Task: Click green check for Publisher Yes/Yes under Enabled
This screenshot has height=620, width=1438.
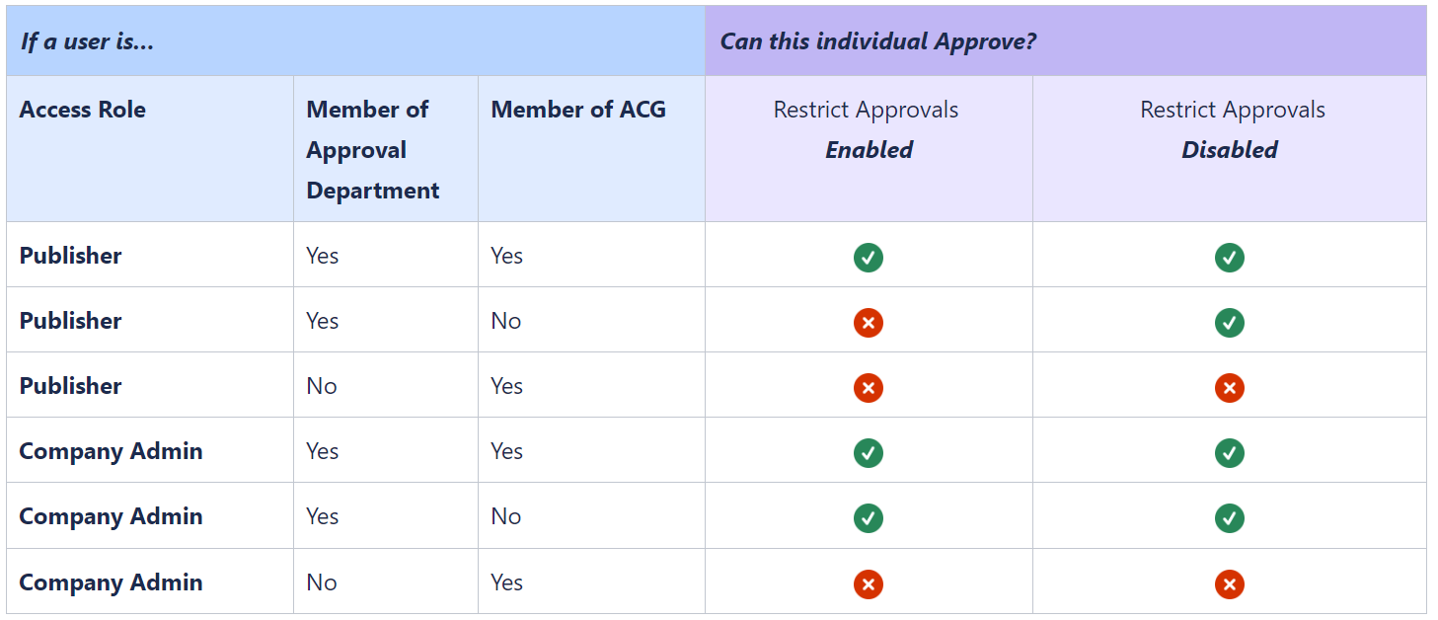Action: (x=869, y=258)
